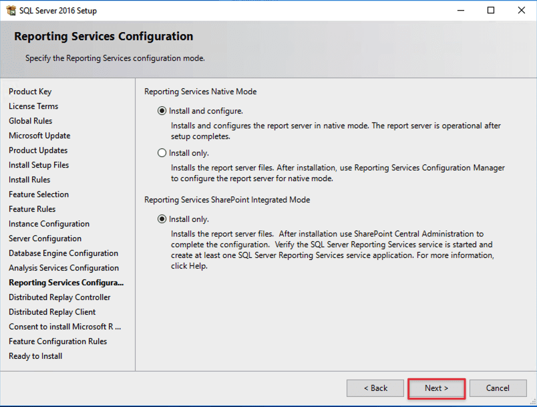The width and height of the screenshot is (537, 407).
Task: Select Server Configuration in sidebar
Action: point(45,239)
